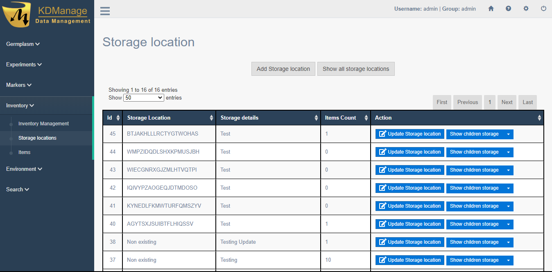This screenshot has width=552, height=272.
Task: Update Storage location for row 44
Action: (409, 152)
